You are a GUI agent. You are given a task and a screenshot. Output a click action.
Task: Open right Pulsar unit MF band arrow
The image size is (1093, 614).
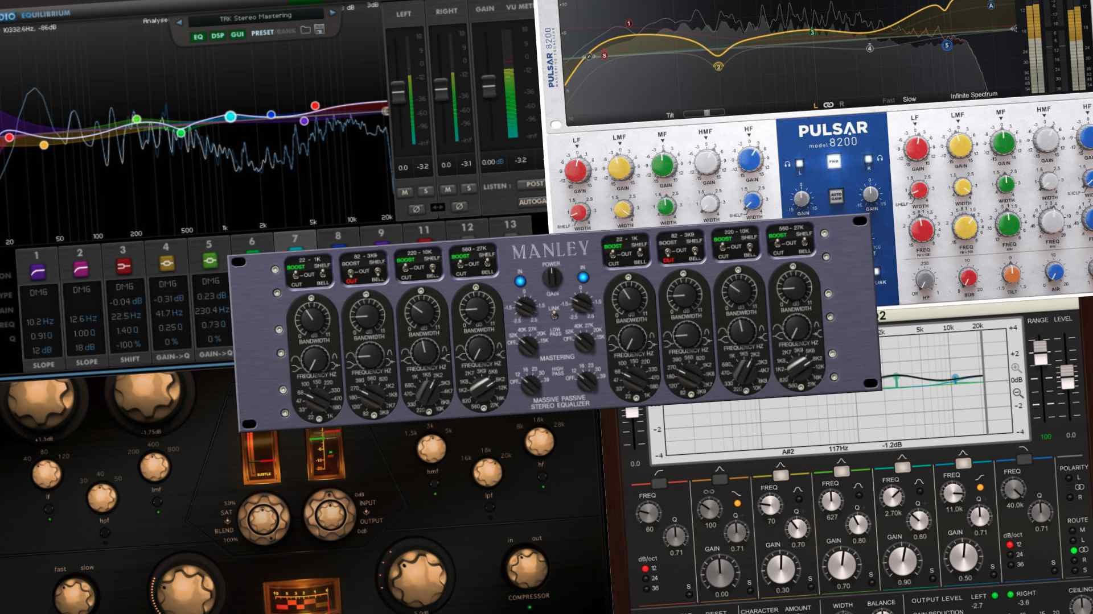click(1001, 119)
